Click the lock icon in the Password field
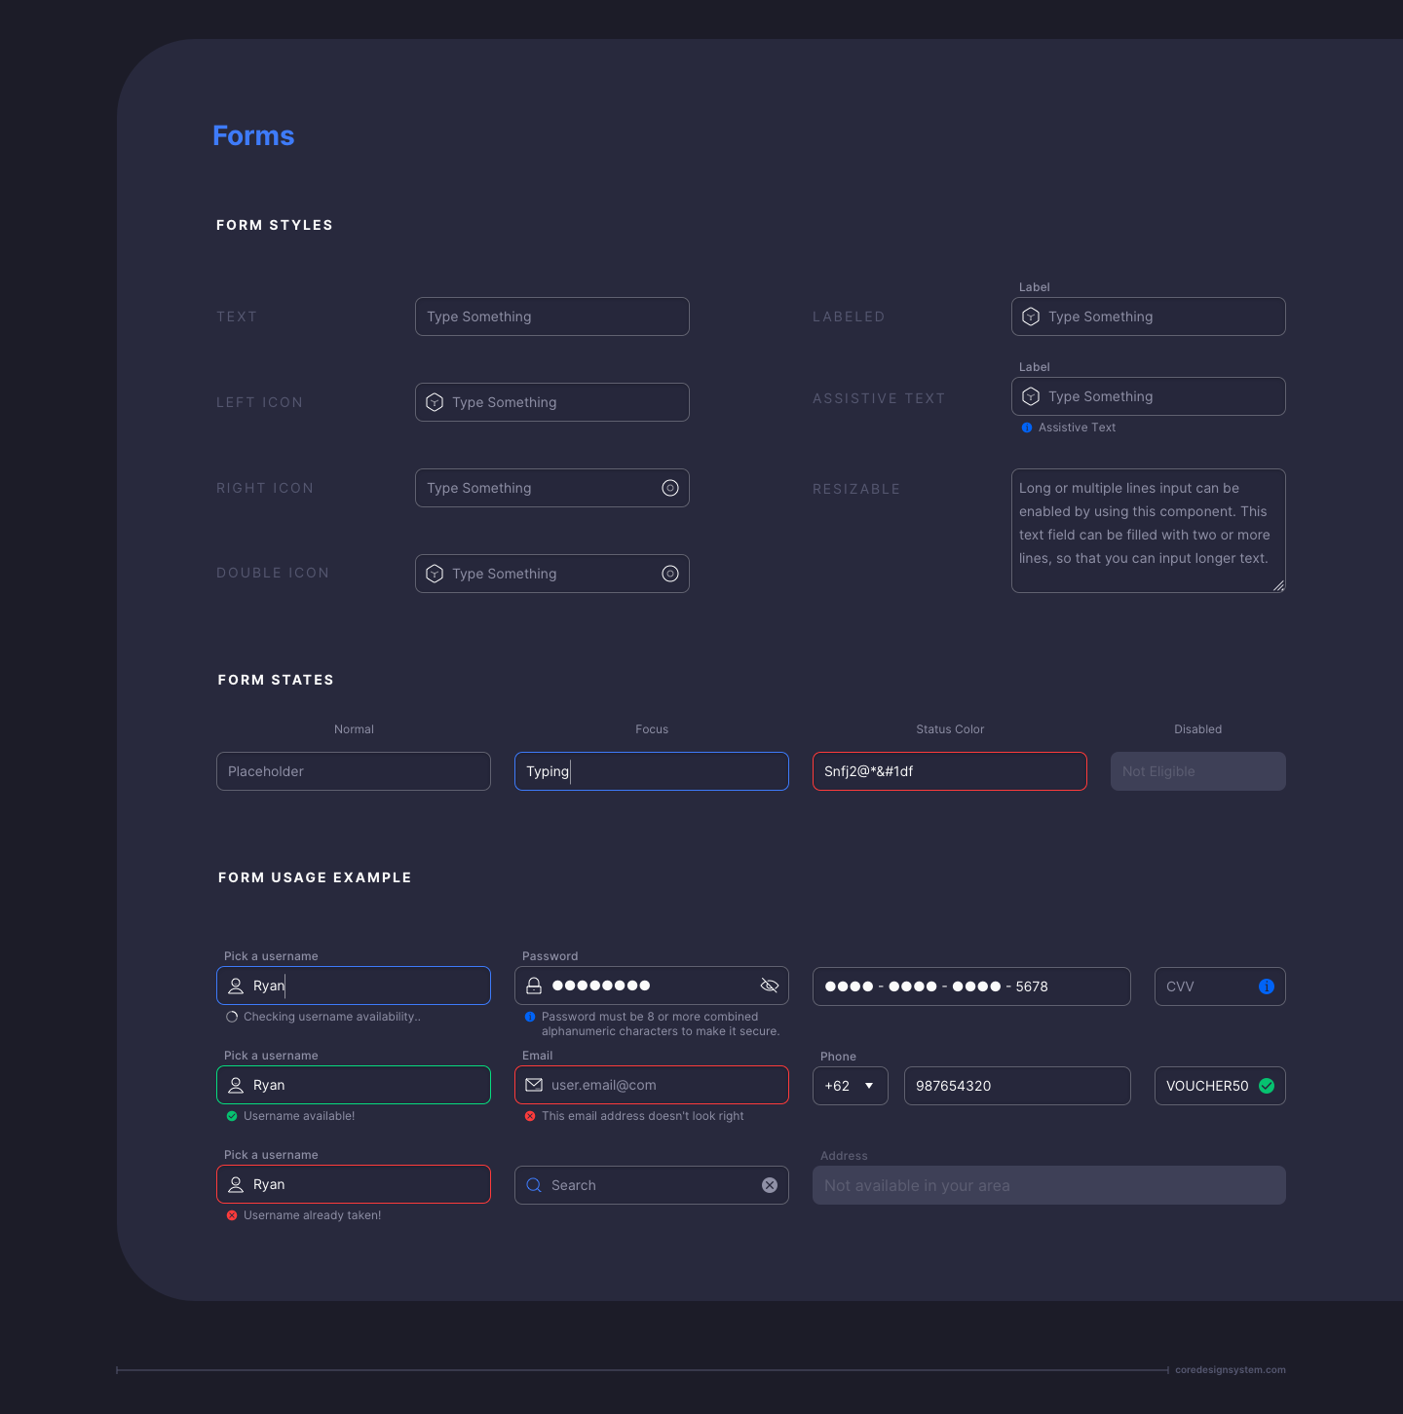1403x1414 pixels. [x=534, y=986]
